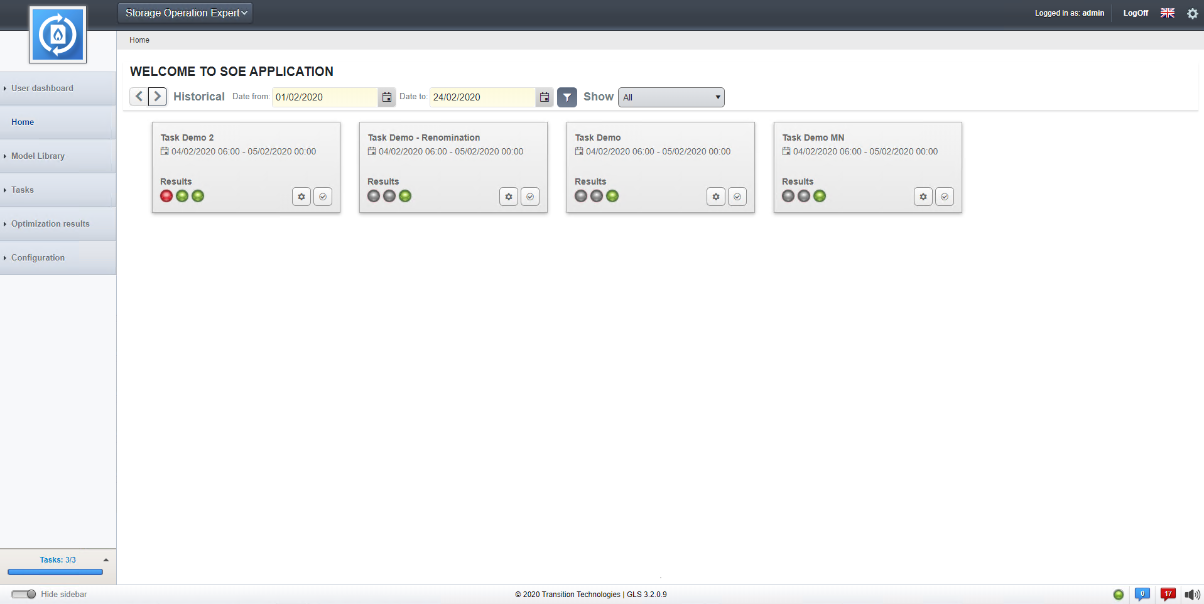Click the LogOff link
The height and width of the screenshot is (604, 1204).
[1136, 13]
